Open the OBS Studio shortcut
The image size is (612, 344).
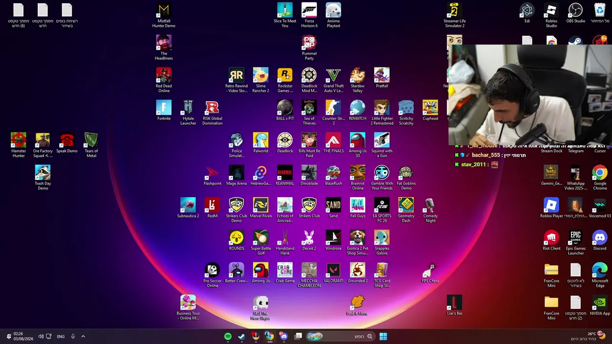point(576,13)
